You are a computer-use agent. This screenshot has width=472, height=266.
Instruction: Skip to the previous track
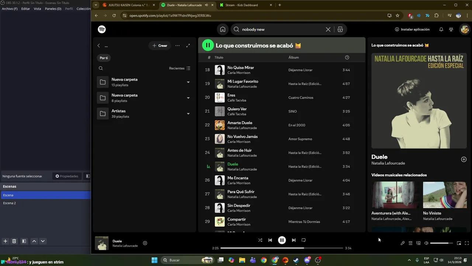pos(270,240)
